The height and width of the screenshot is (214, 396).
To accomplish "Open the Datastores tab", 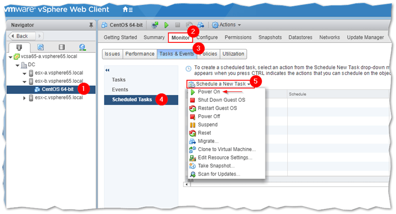I will click(x=300, y=37).
